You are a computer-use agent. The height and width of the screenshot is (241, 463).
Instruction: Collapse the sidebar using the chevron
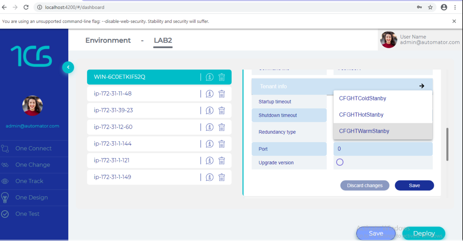[x=68, y=67]
